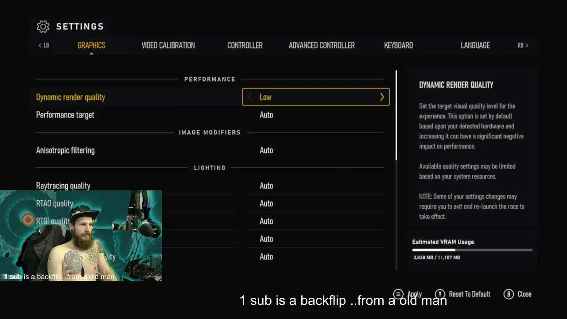Click the Apply controller glyph icon

[x=398, y=294]
